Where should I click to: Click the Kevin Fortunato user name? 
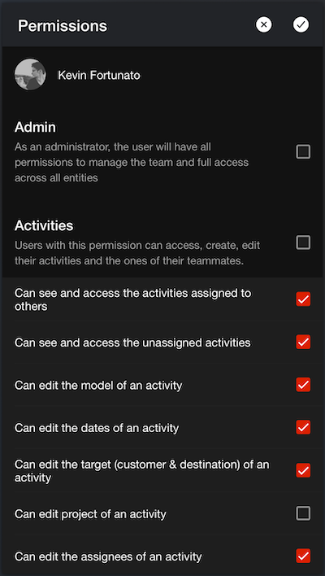99,76
